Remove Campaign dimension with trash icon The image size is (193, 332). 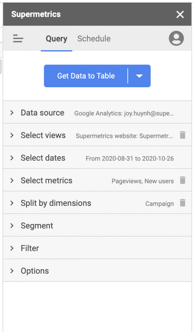(183, 203)
